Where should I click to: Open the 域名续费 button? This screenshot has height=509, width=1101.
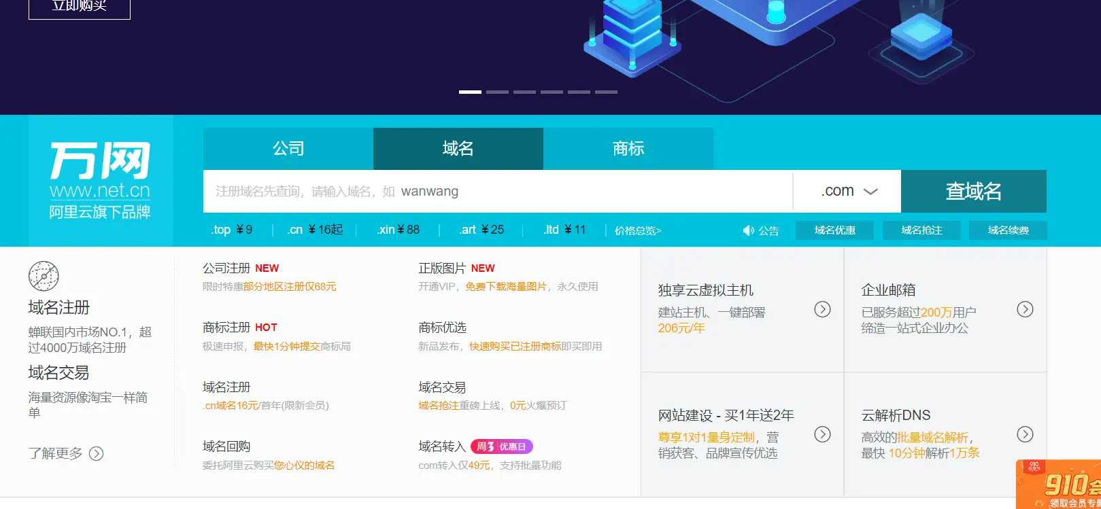click(x=1008, y=230)
